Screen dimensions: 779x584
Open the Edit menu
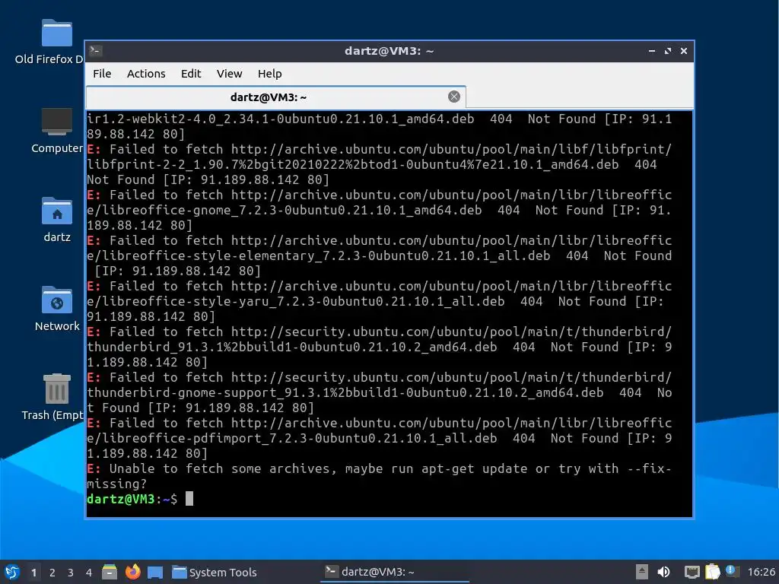tap(191, 74)
